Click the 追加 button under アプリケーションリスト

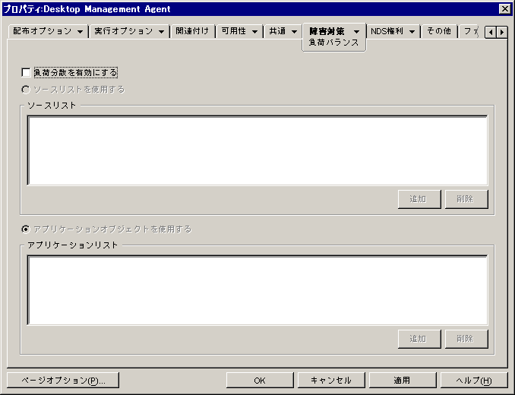419,339
